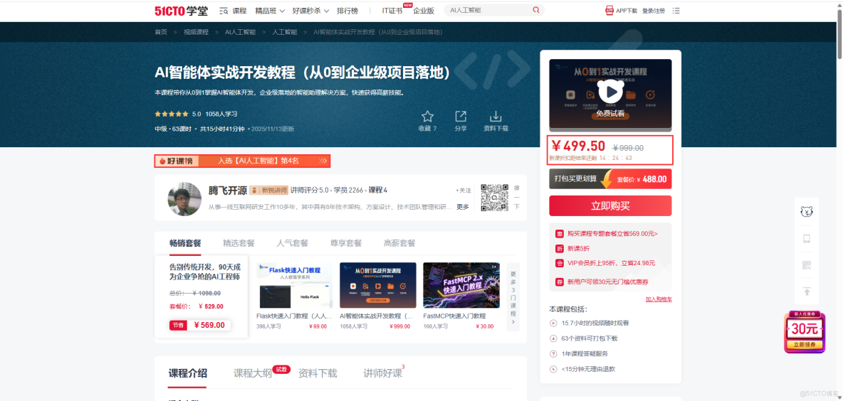Switch to the 讲师好课 tab
Screen dimensions: 843x401
(382, 373)
